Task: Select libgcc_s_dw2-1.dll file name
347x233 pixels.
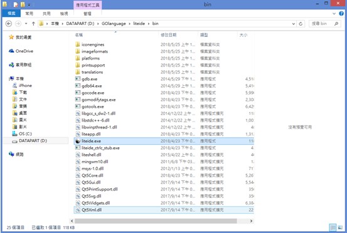Action: coord(99,113)
